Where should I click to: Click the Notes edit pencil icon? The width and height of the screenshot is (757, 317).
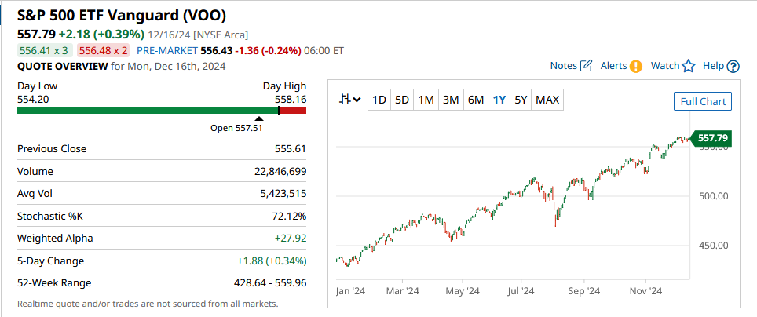tap(586, 66)
